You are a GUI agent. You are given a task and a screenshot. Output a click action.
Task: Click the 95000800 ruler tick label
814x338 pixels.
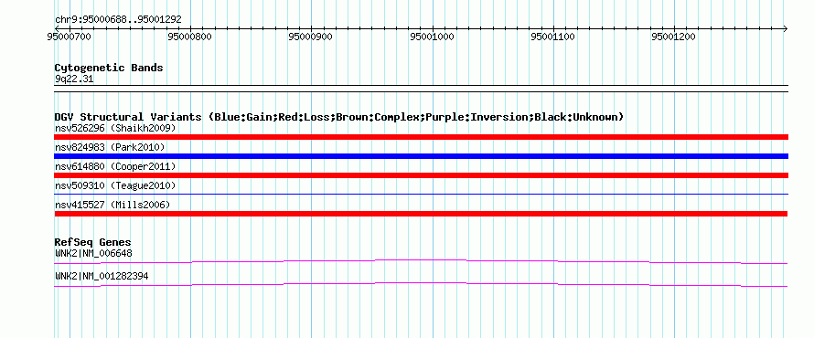(x=190, y=37)
